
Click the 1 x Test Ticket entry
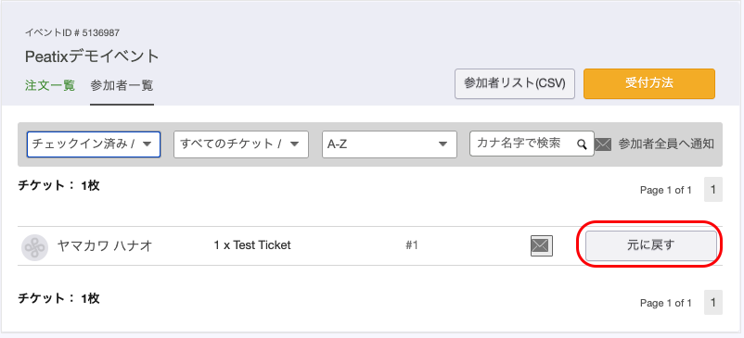tap(252, 245)
